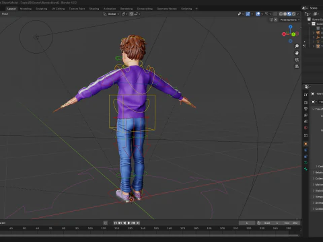323x242 pixels.
Task: Switch to the Modeling workspace tab
Action: (x=26, y=9)
